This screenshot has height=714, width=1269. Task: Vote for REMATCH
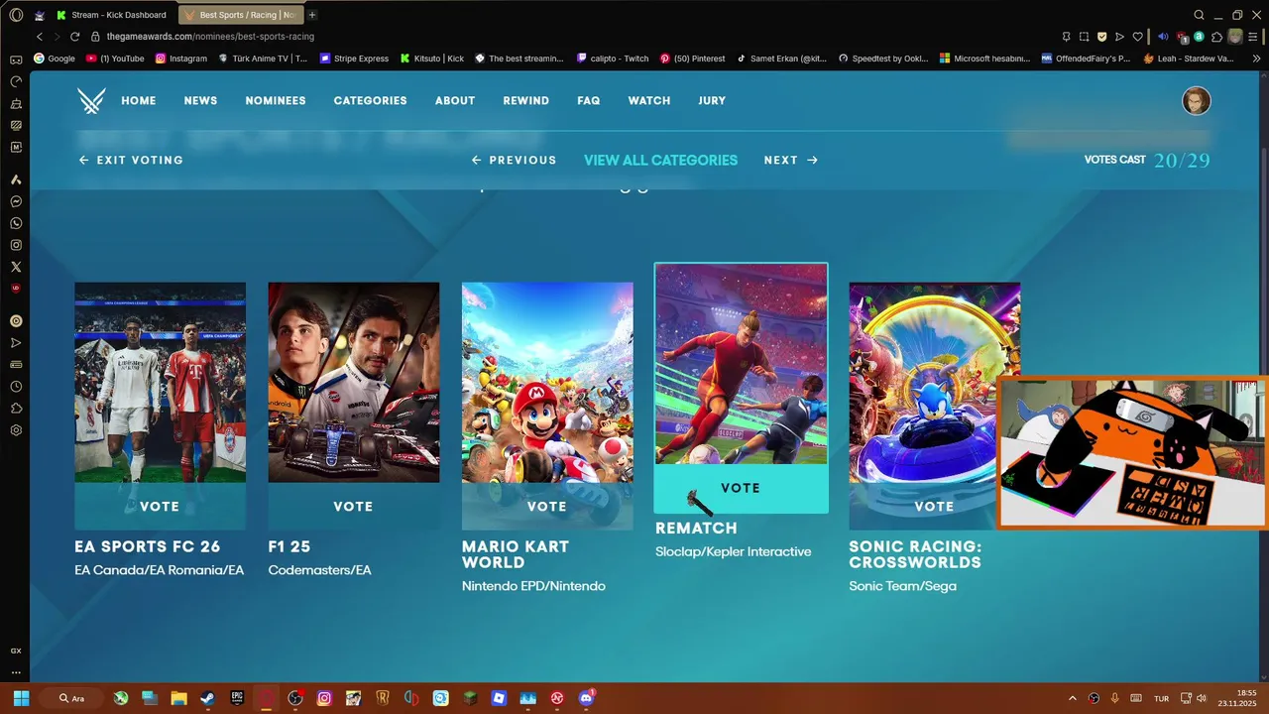[x=741, y=488]
